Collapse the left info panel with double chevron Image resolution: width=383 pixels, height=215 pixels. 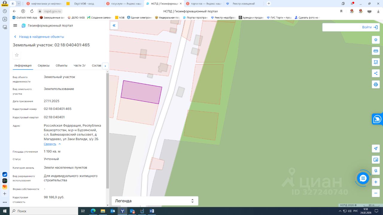[x=114, y=26]
